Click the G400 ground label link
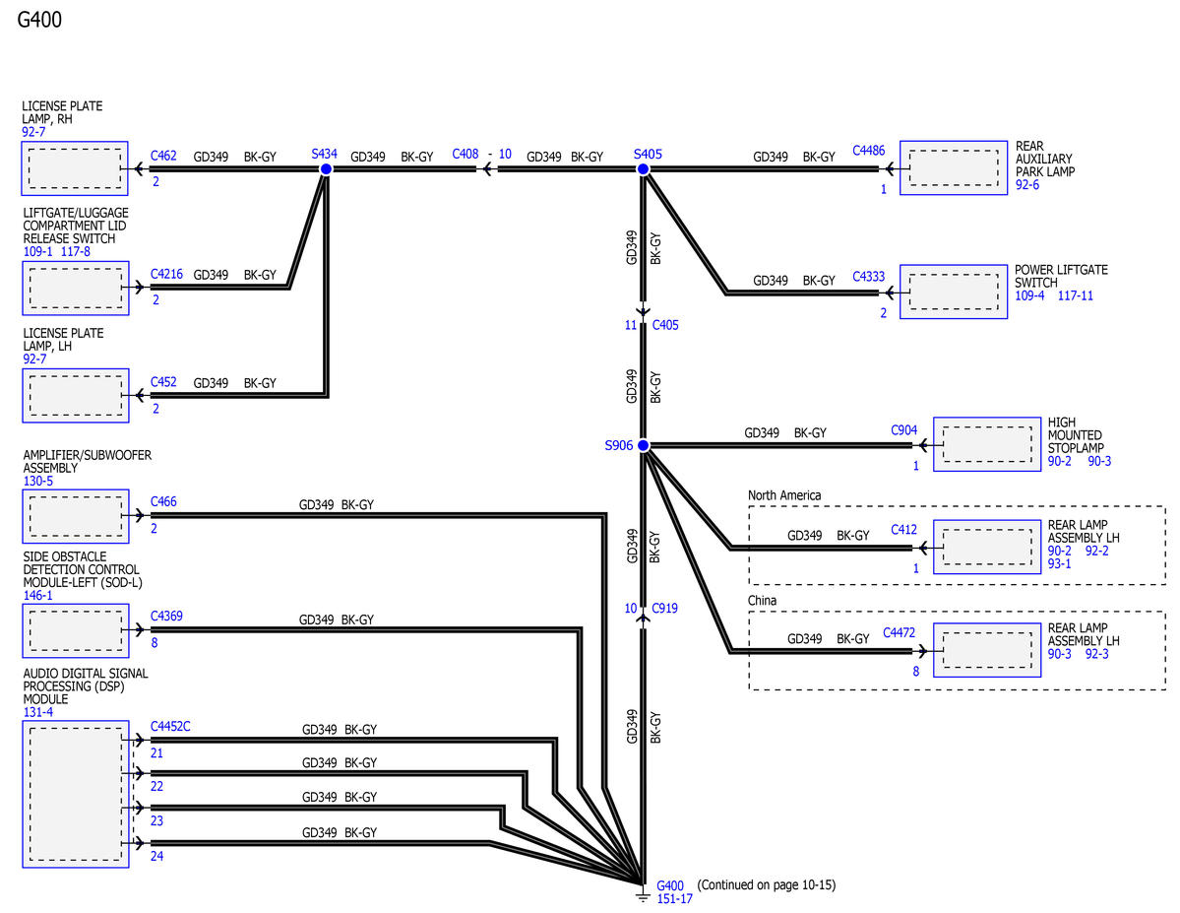Screen dimensions: 1180x913 [x=670, y=885]
